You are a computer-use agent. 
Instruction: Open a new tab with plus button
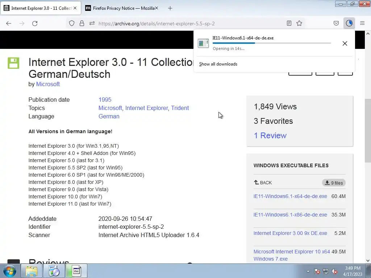pyautogui.click(x=170, y=8)
